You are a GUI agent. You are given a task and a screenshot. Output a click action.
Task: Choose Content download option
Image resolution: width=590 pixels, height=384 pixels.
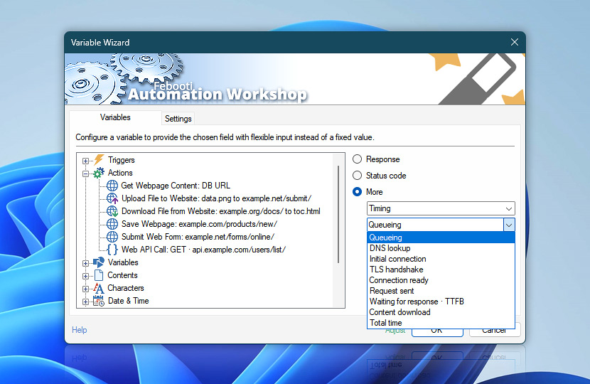pyautogui.click(x=441, y=312)
